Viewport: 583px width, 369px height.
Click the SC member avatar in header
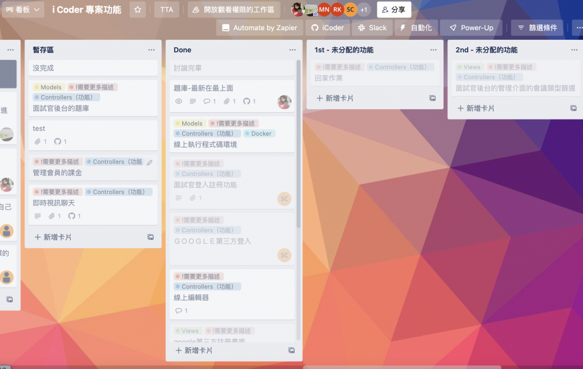pyautogui.click(x=350, y=10)
